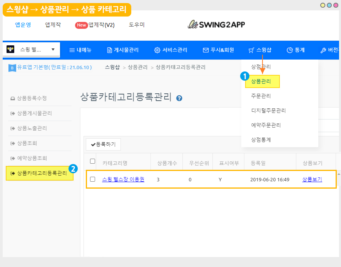This screenshot has width=341, height=267.
Task: Click the 등록하기 button
Action: pyautogui.click(x=103, y=144)
